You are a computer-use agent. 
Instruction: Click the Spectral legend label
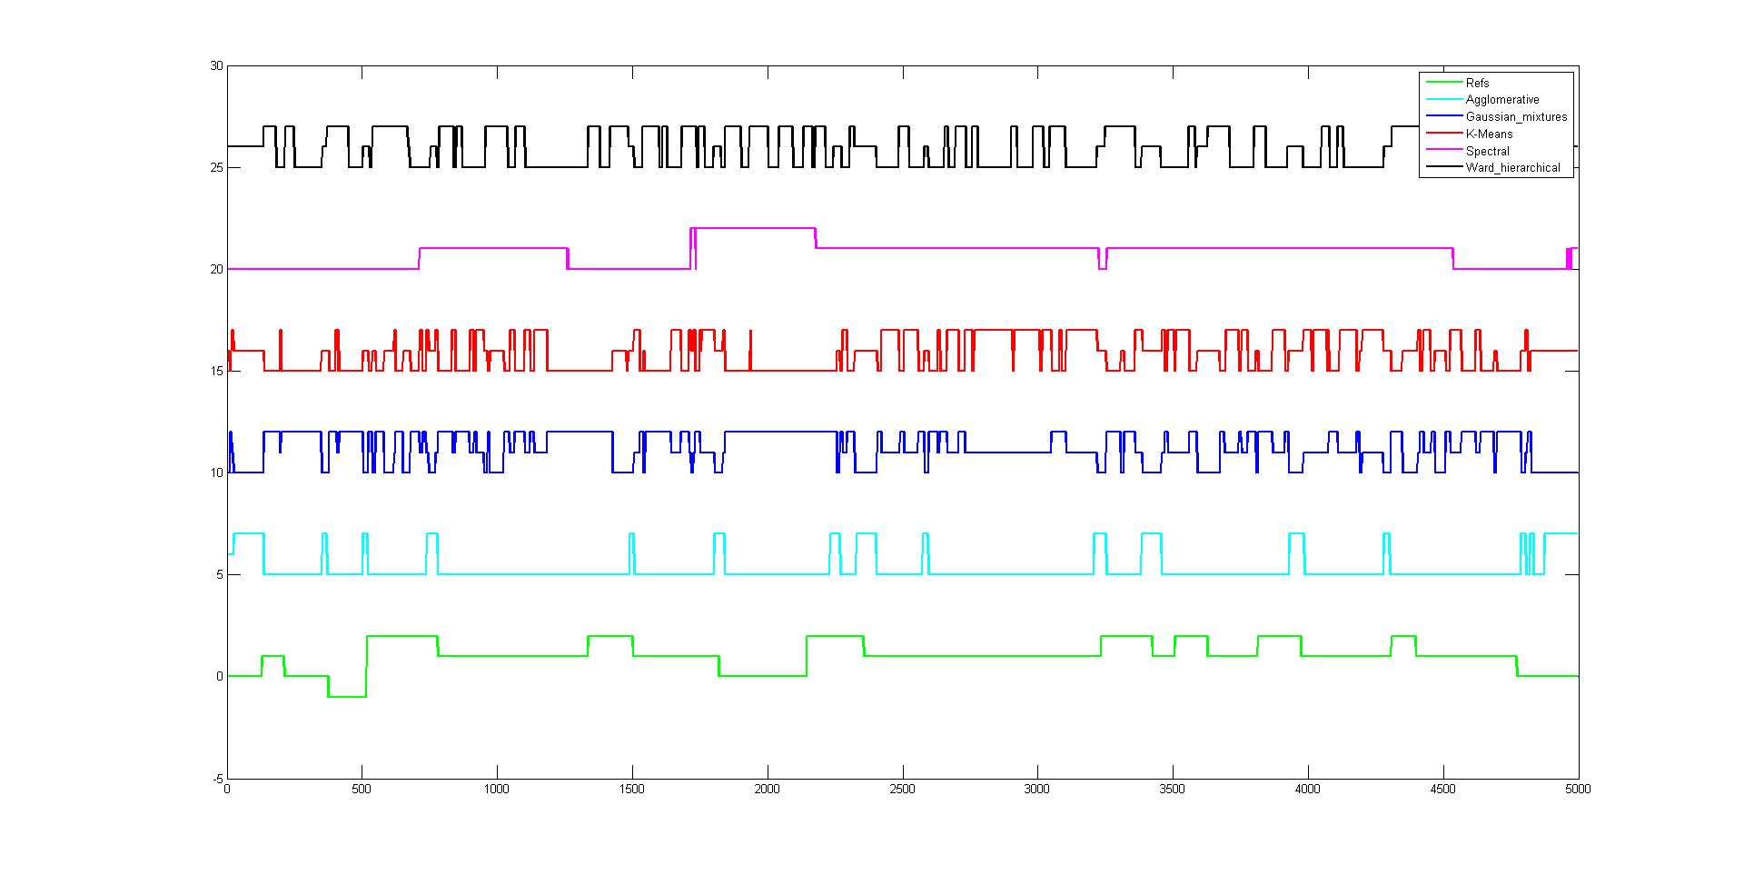point(1487,151)
